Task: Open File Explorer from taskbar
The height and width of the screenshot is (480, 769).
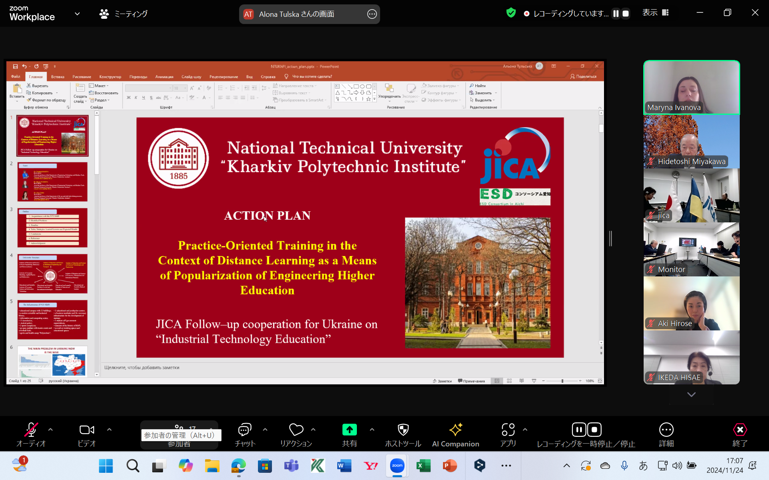Action: coord(212,466)
